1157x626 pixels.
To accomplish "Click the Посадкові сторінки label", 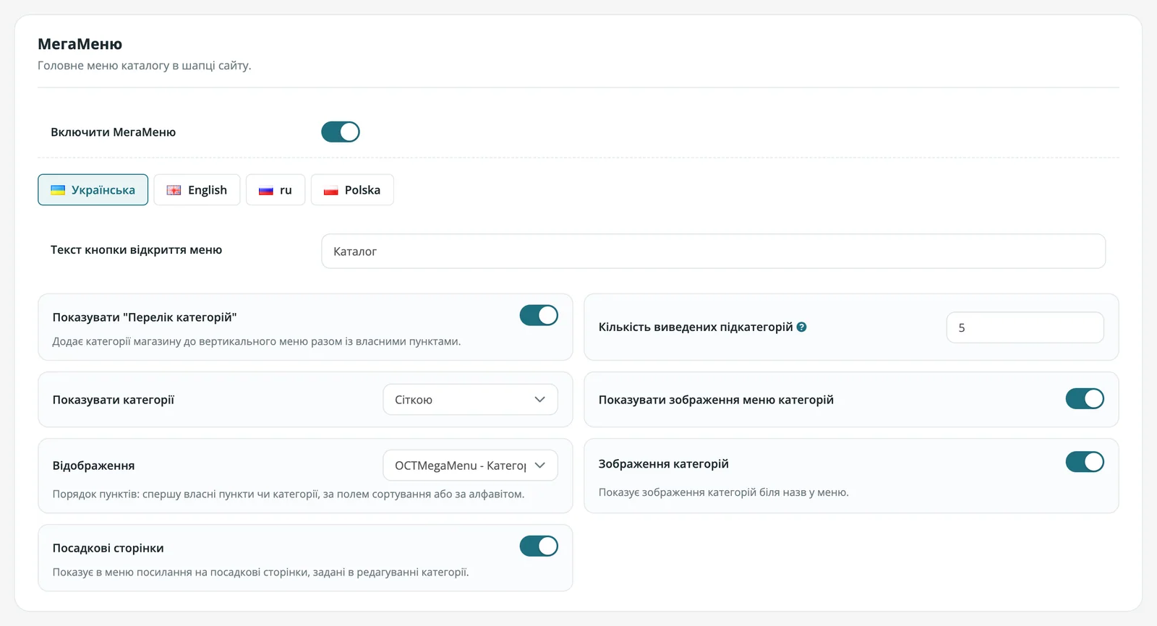I will point(108,548).
